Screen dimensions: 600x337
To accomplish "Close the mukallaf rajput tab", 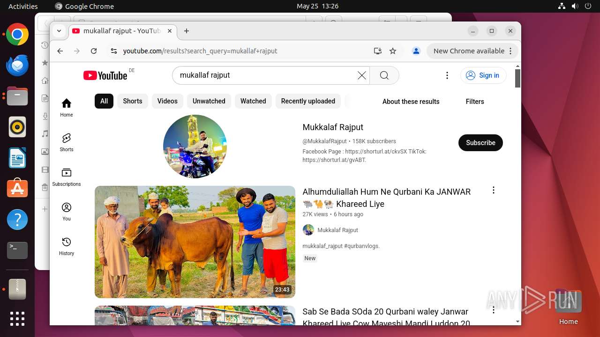I will coord(170,31).
